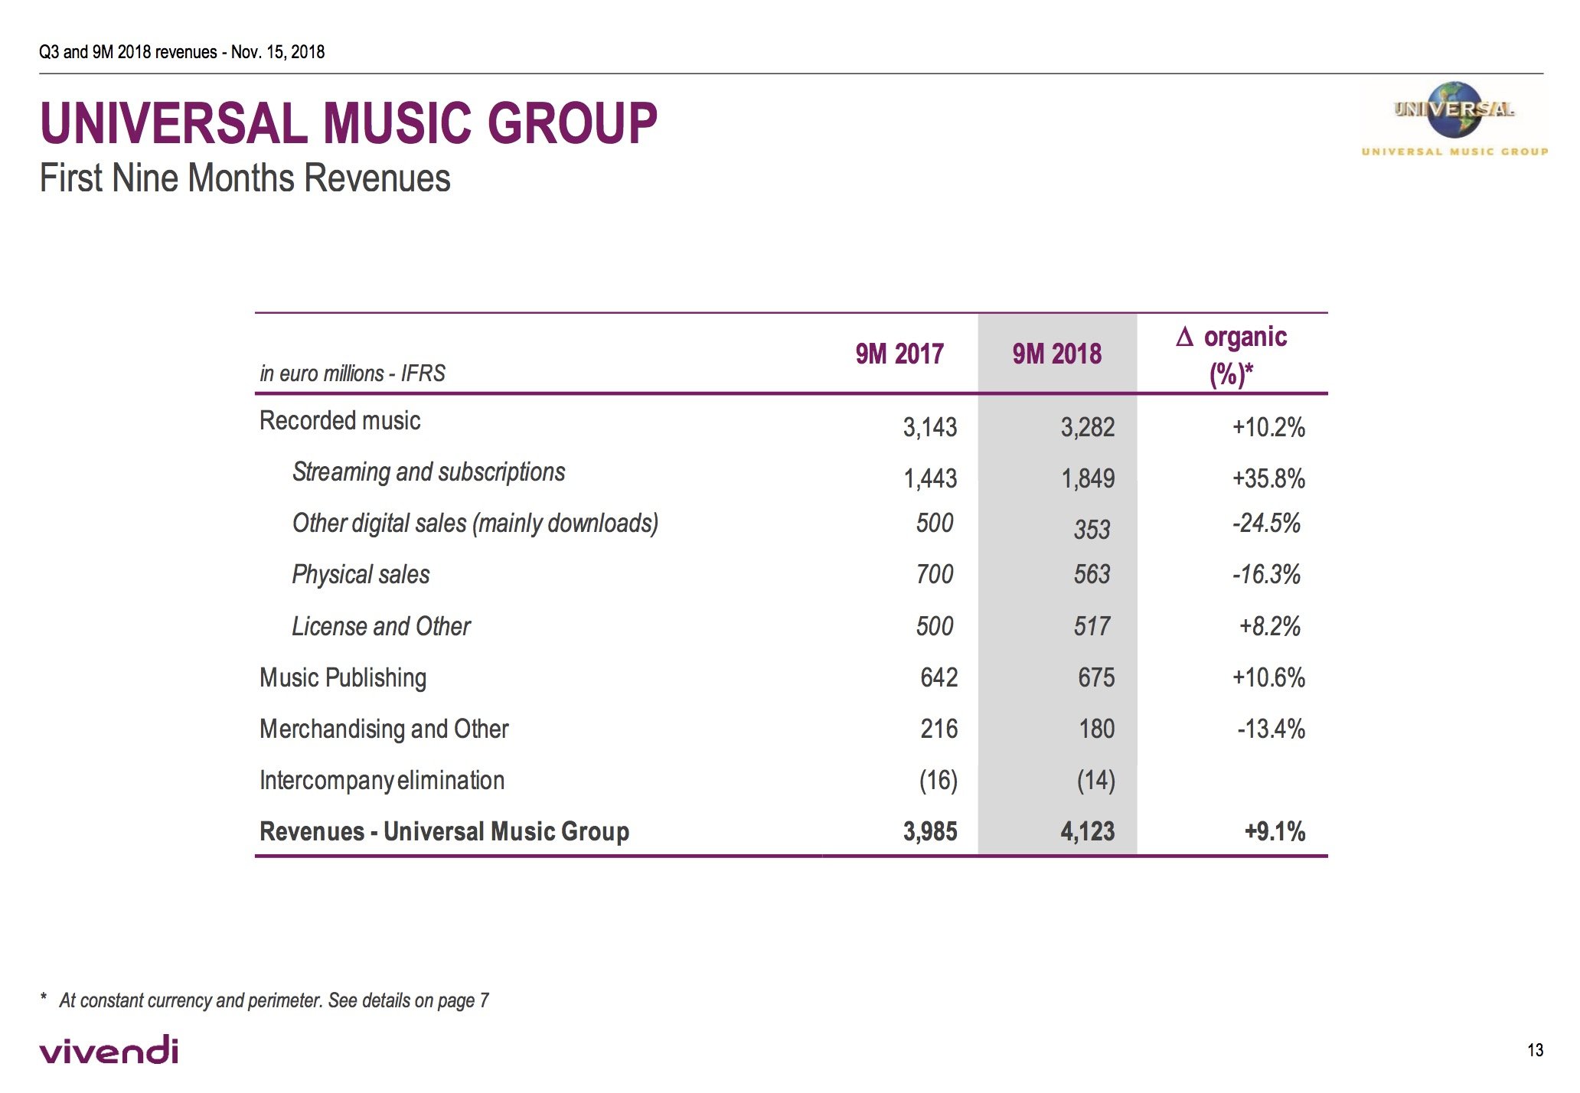The height and width of the screenshot is (1093, 1580).
Task: Click the value 216 for Merchandising
Action: 939,729
